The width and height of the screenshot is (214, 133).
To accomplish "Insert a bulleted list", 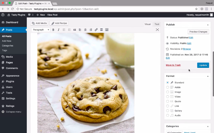I will click(x=64, y=30).
